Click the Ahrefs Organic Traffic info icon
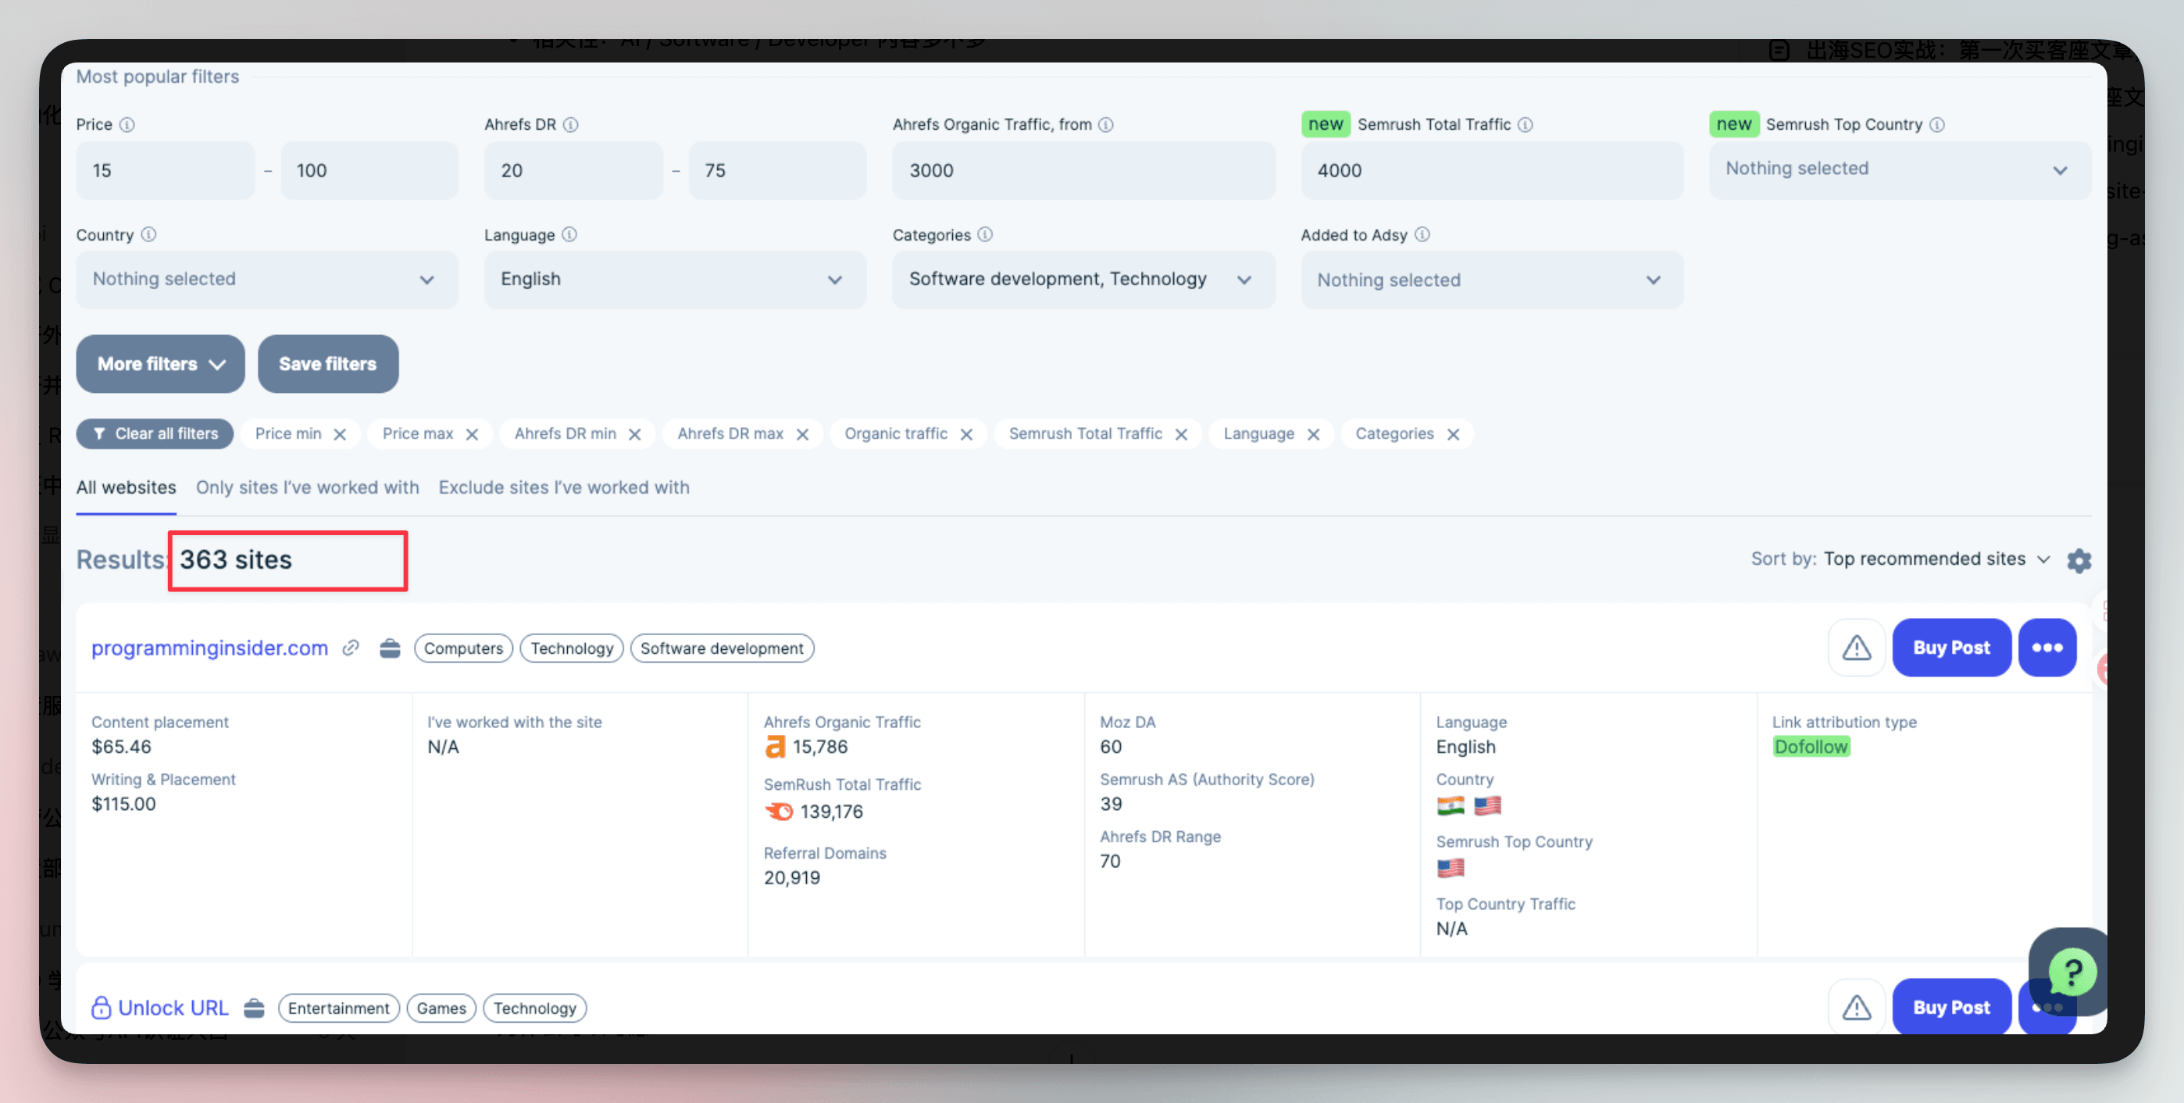The width and height of the screenshot is (2184, 1103). coord(1105,125)
